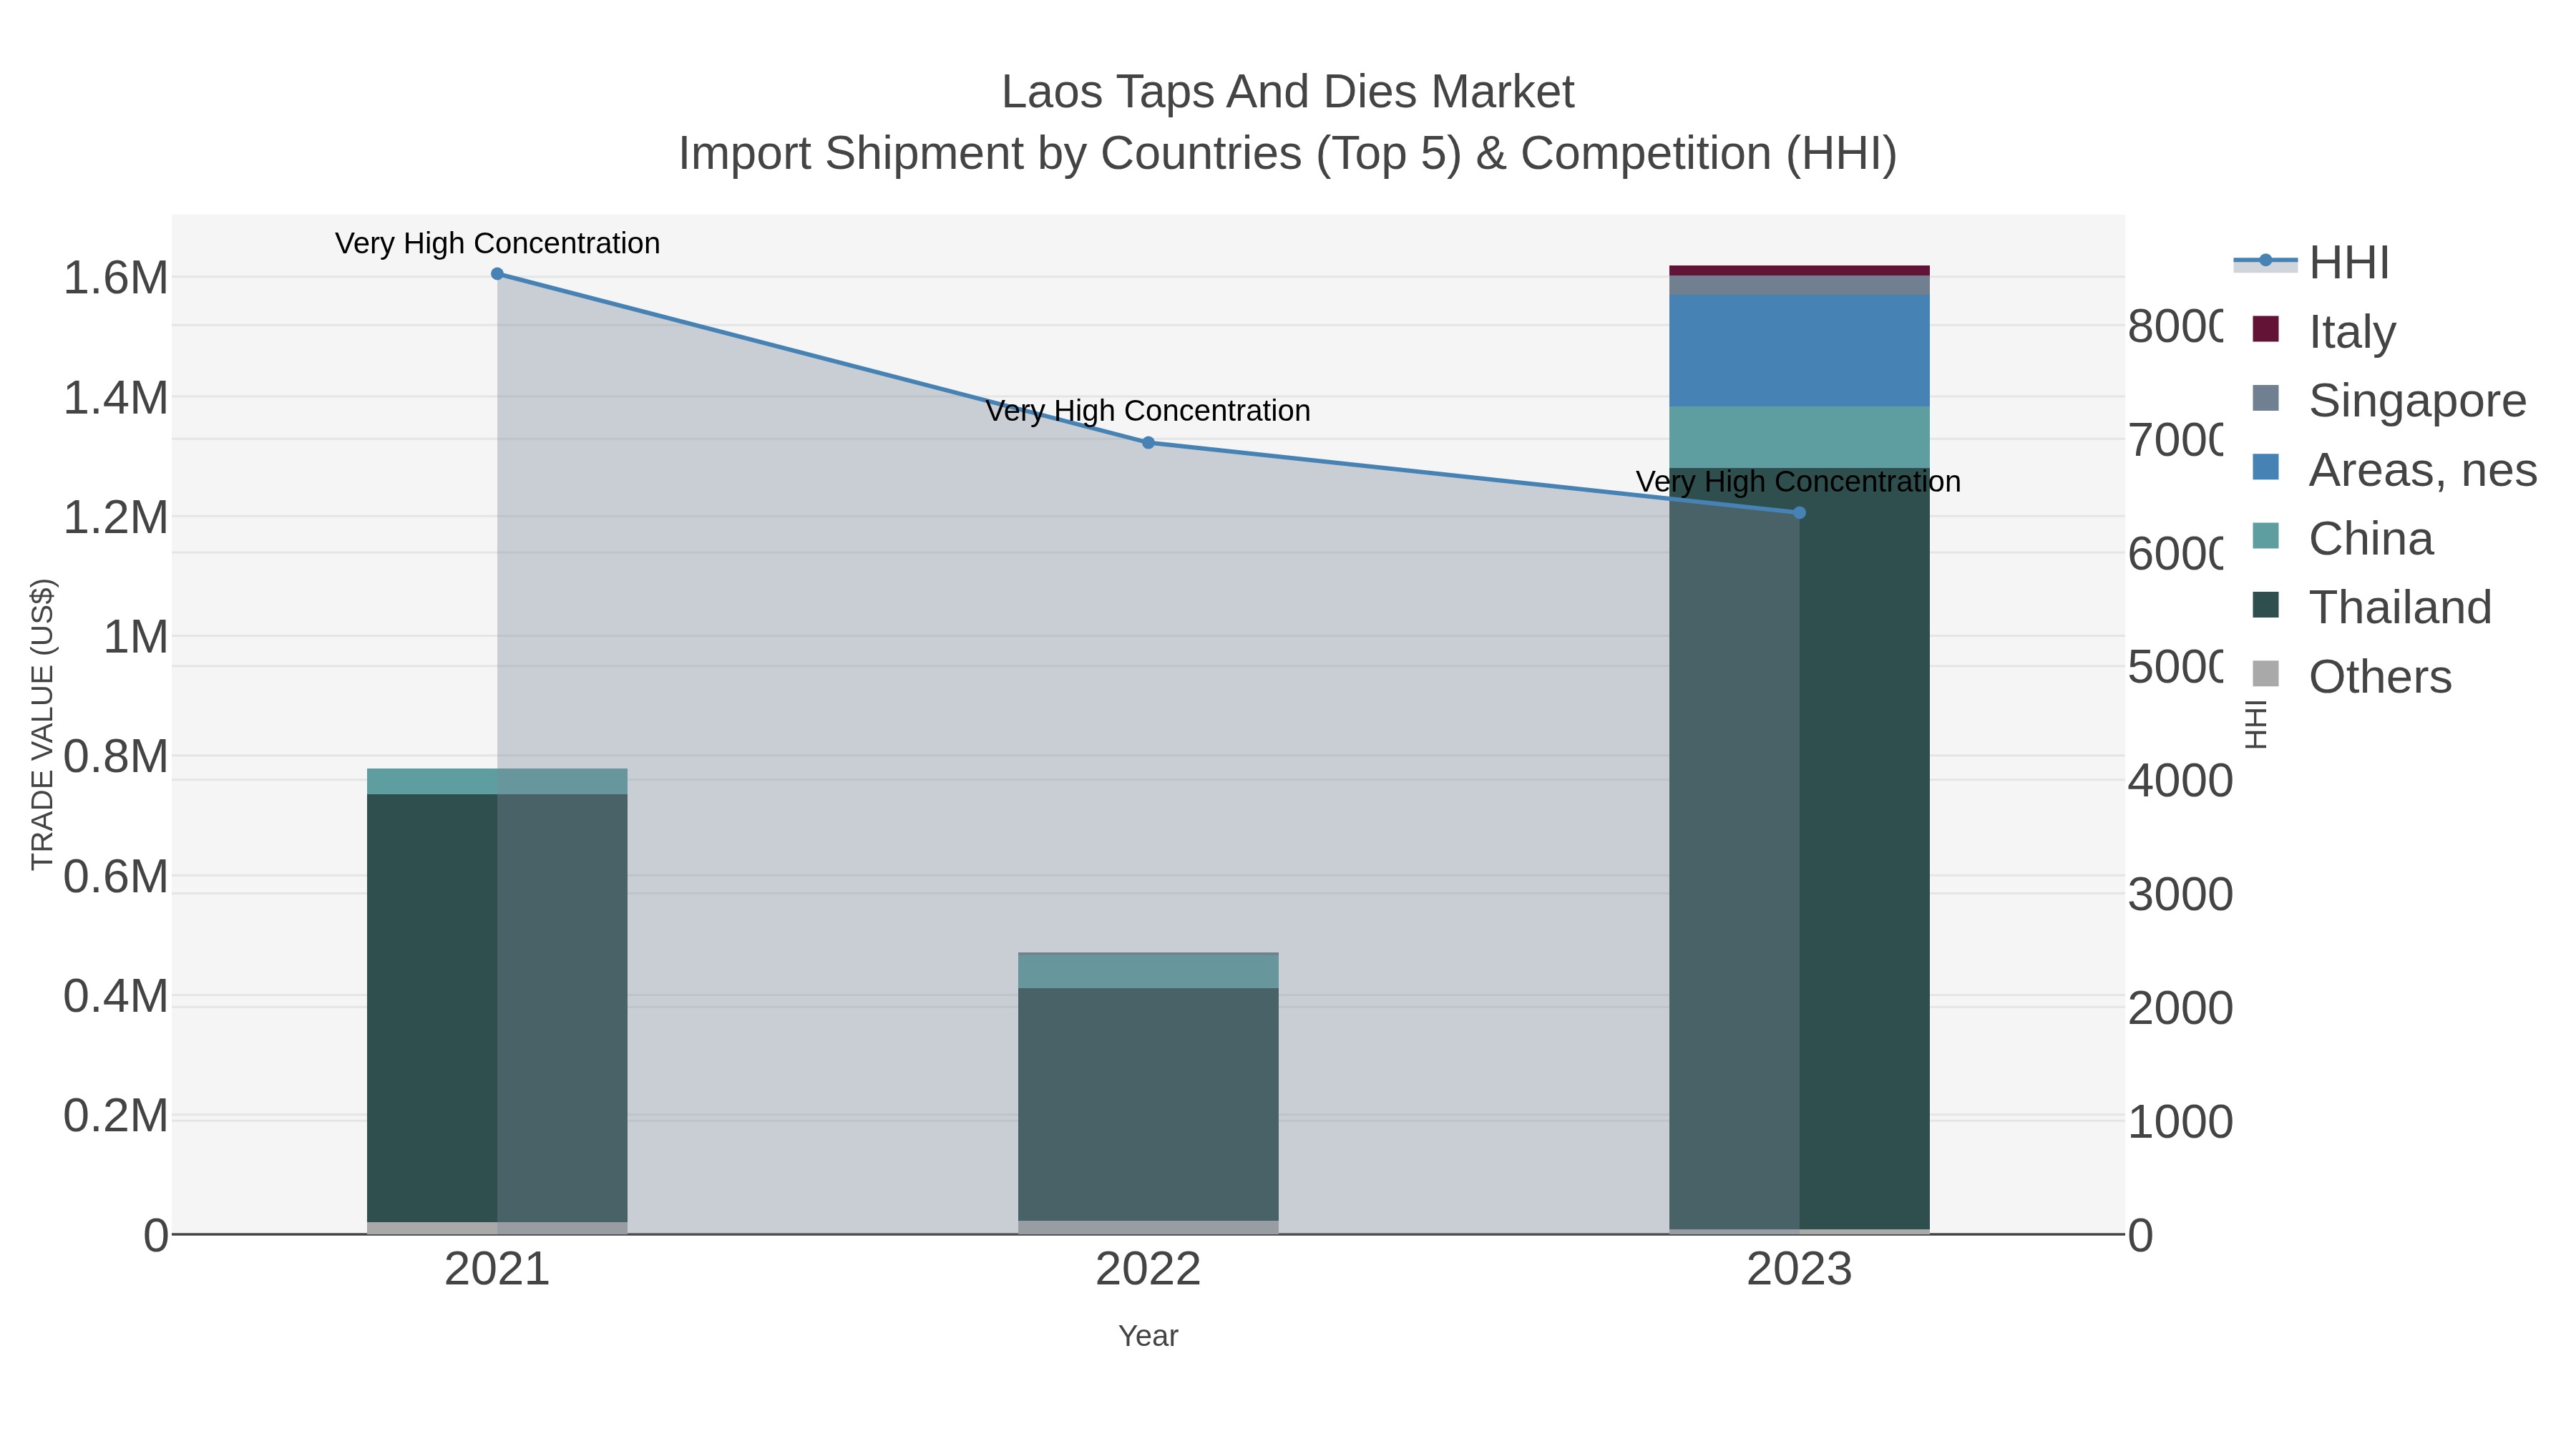Viewport: 2576px width, 1449px height.
Task: Toggle China series in the legend
Action: pos(2342,538)
